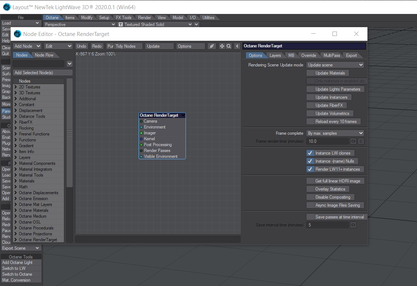Expand the Octane RenderTarget node category
This screenshot has height=286, width=417.
click(15, 239)
